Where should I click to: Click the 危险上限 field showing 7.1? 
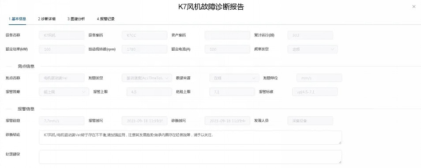232,92
